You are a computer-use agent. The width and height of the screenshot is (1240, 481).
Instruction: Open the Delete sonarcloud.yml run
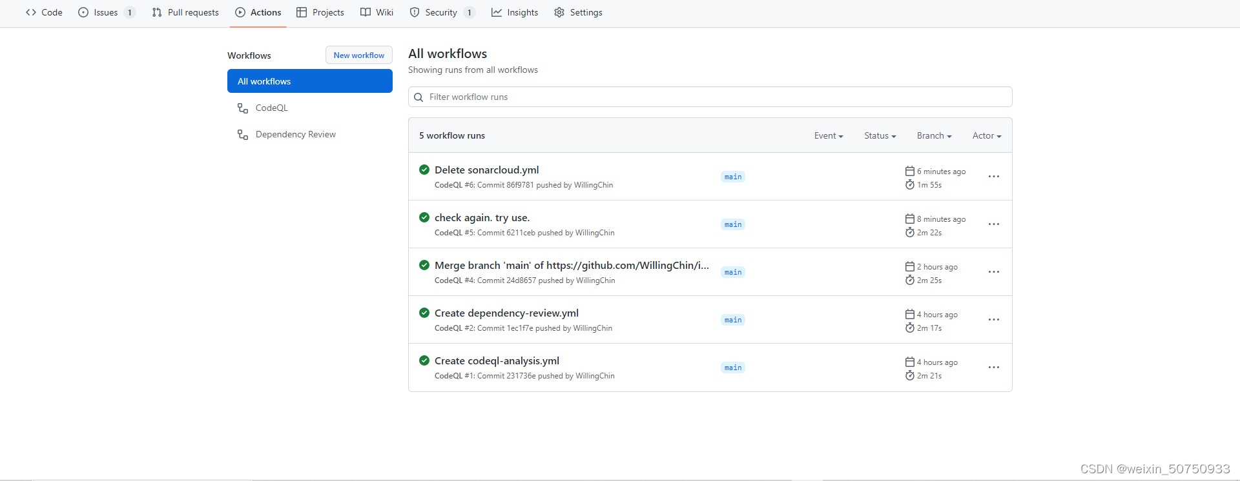(x=486, y=170)
